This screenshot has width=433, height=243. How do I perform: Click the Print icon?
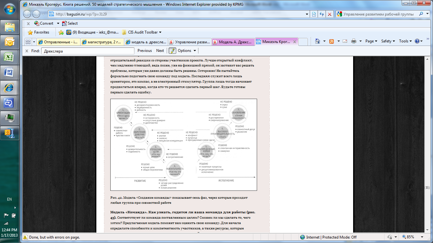(x=354, y=41)
